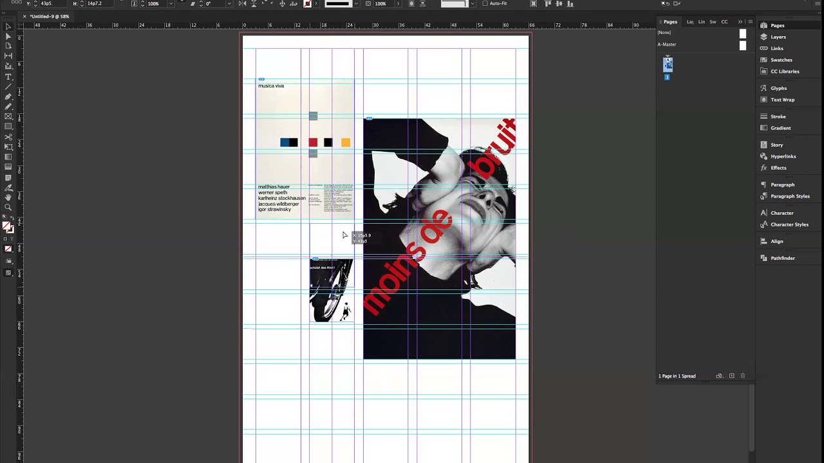Select the Note tool
The height and width of the screenshot is (463, 824).
tap(8, 177)
